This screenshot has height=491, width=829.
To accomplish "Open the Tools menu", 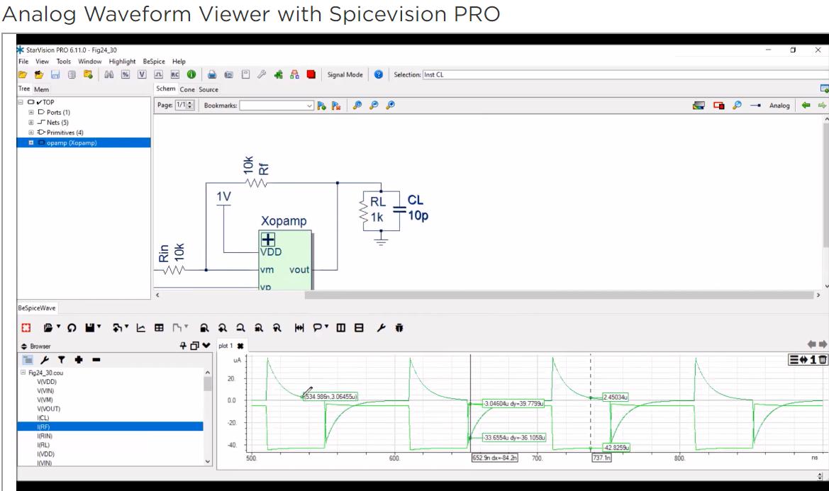I will 63,61.
